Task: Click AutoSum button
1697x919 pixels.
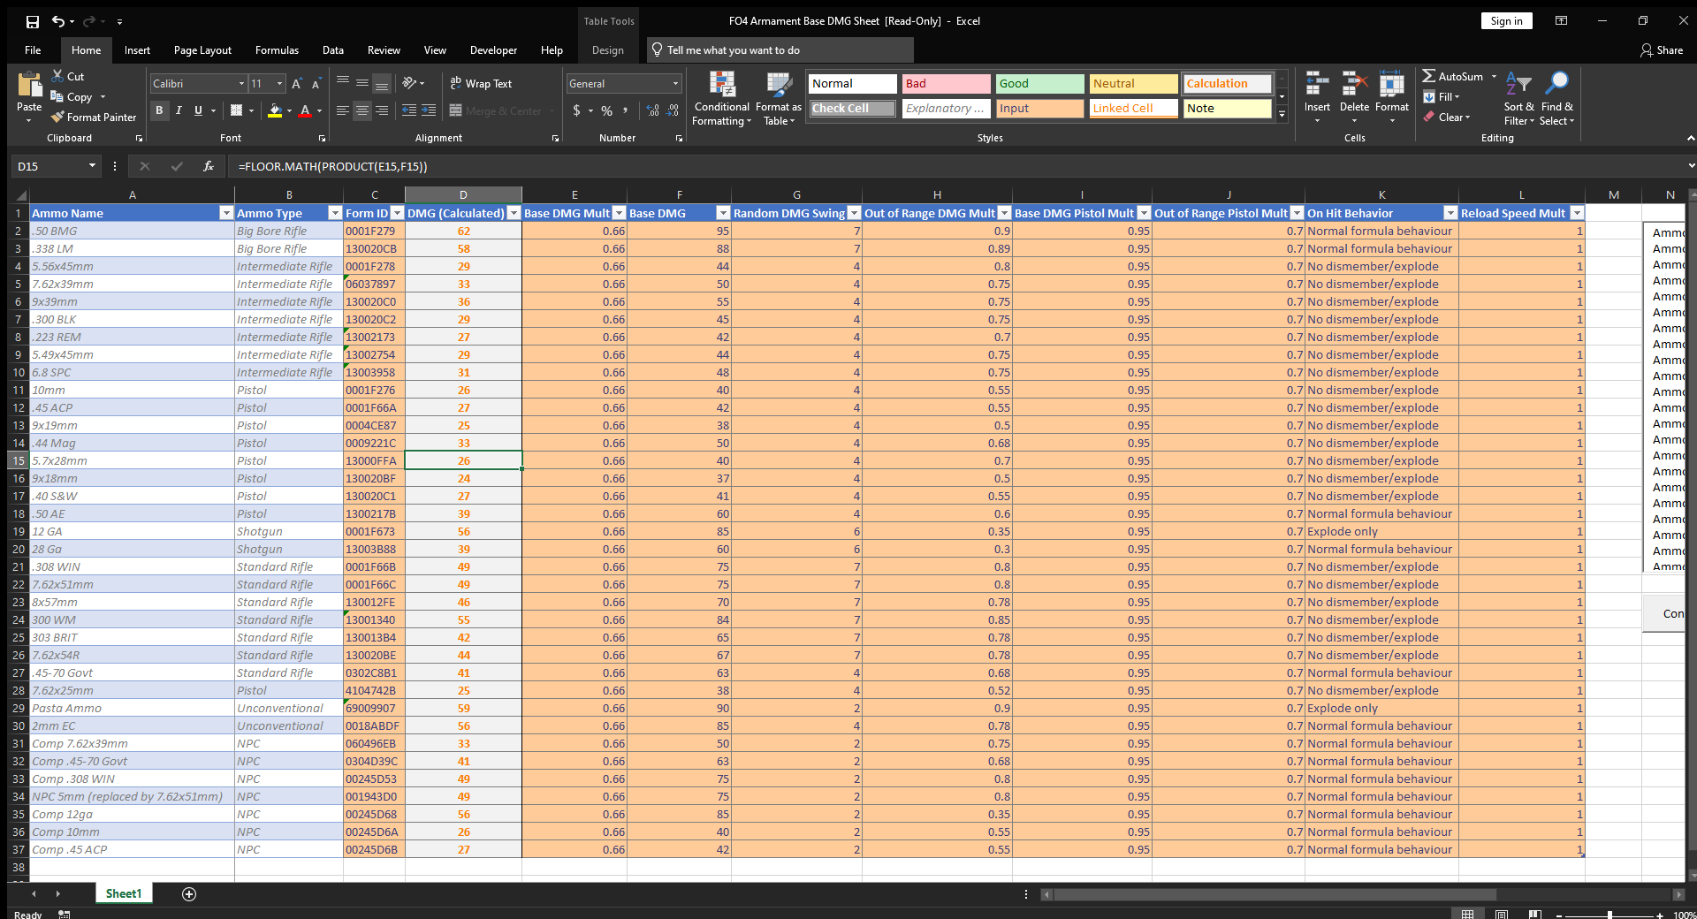Action: 1452,77
